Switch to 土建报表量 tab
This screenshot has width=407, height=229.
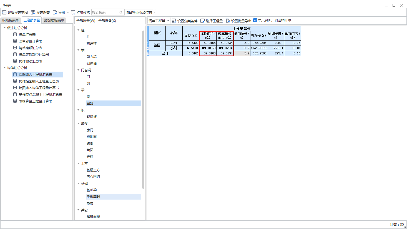coord(32,20)
